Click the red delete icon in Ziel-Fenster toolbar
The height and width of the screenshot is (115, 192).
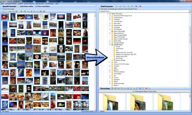point(140,6)
